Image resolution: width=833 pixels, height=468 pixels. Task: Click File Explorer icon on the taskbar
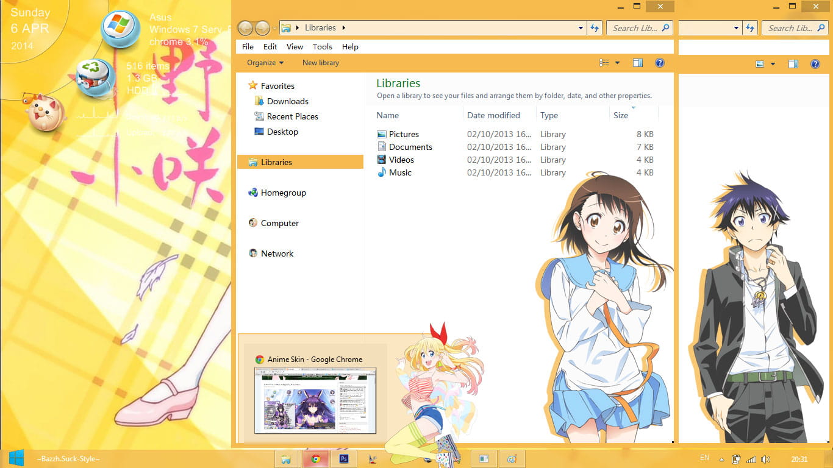click(285, 459)
